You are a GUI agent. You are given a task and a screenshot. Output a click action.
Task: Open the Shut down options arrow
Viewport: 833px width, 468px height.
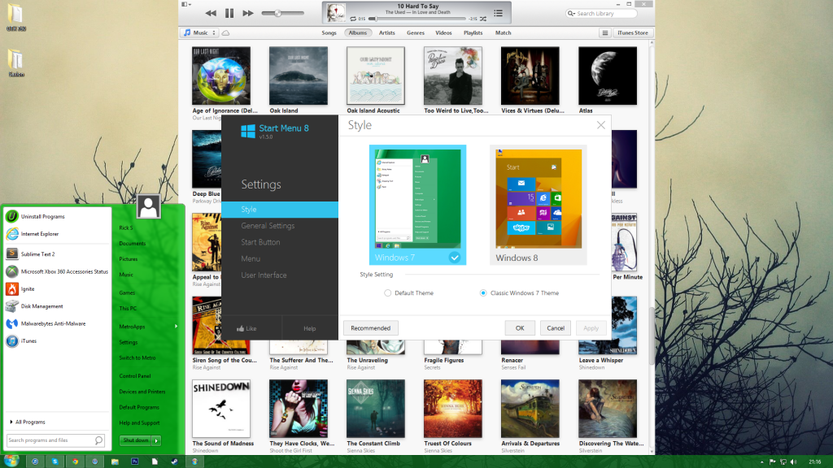156,440
